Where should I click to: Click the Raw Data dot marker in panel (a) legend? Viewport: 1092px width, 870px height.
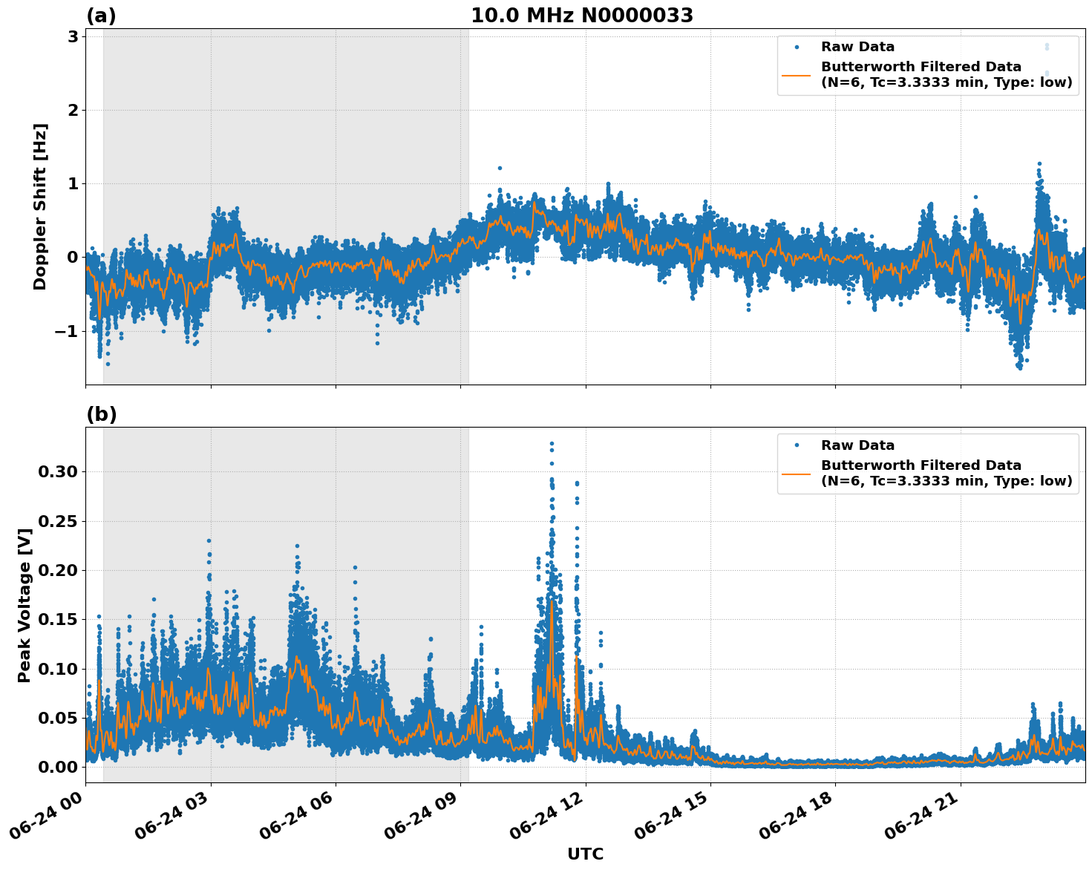[x=797, y=45]
